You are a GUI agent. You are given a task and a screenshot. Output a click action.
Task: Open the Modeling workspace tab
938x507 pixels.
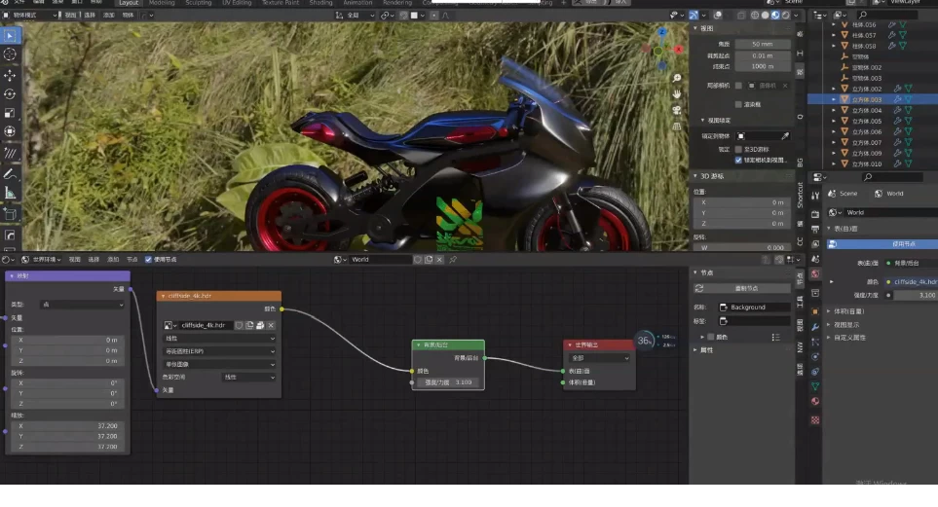162,3
